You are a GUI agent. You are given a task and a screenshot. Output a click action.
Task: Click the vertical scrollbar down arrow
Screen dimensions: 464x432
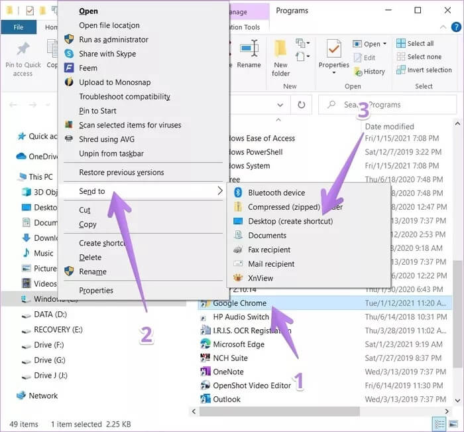pos(457,401)
